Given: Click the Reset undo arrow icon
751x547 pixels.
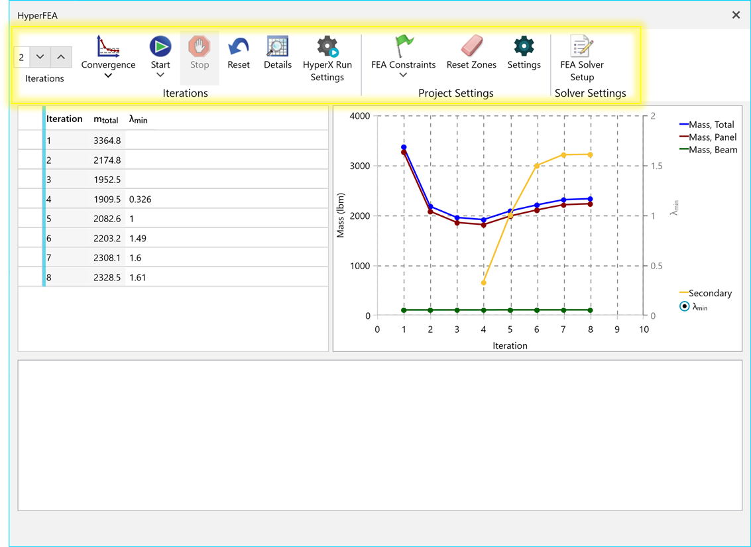Looking at the screenshot, I should pos(239,46).
